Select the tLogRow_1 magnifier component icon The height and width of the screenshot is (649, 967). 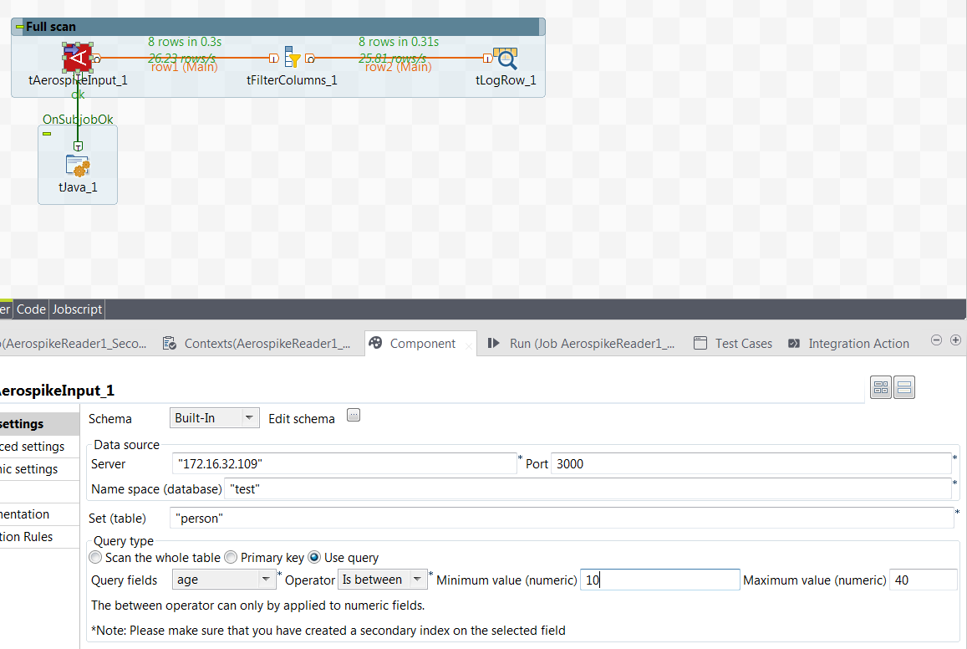pyautogui.click(x=505, y=58)
